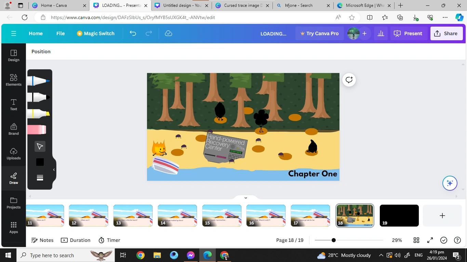Open page 19 thumbnail
The image size is (467, 262).
pyautogui.click(x=399, y=215)
